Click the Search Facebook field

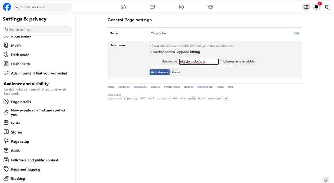pyautogui.click(x=42, y=7)
